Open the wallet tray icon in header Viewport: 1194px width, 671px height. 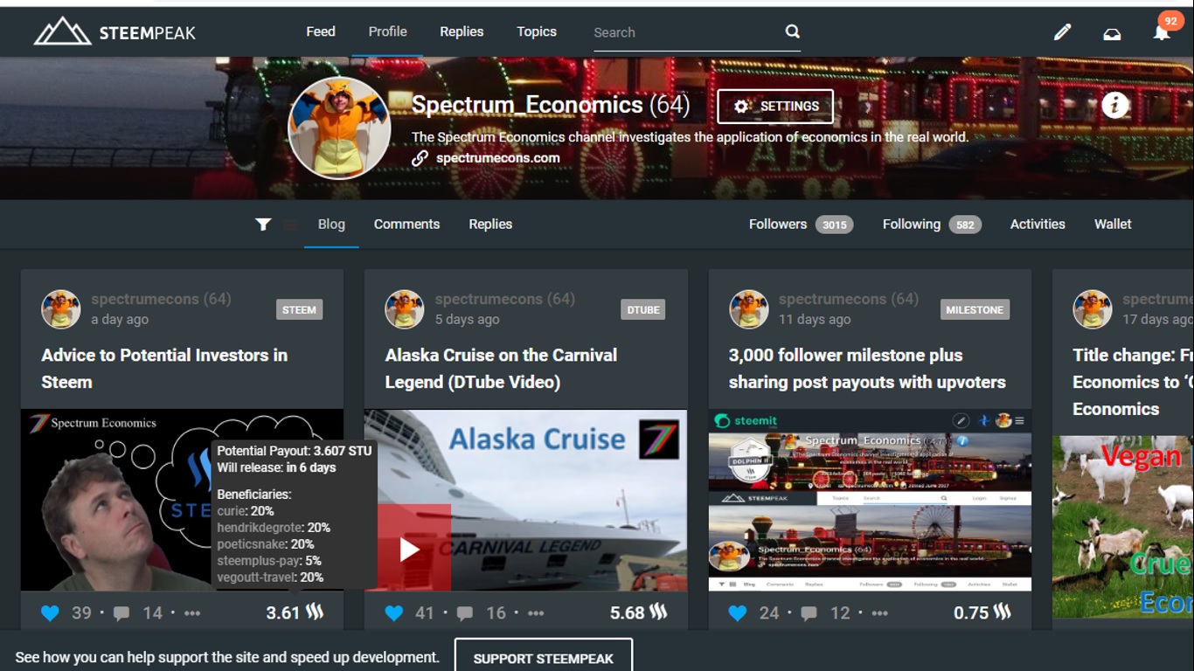[1112, 33]
